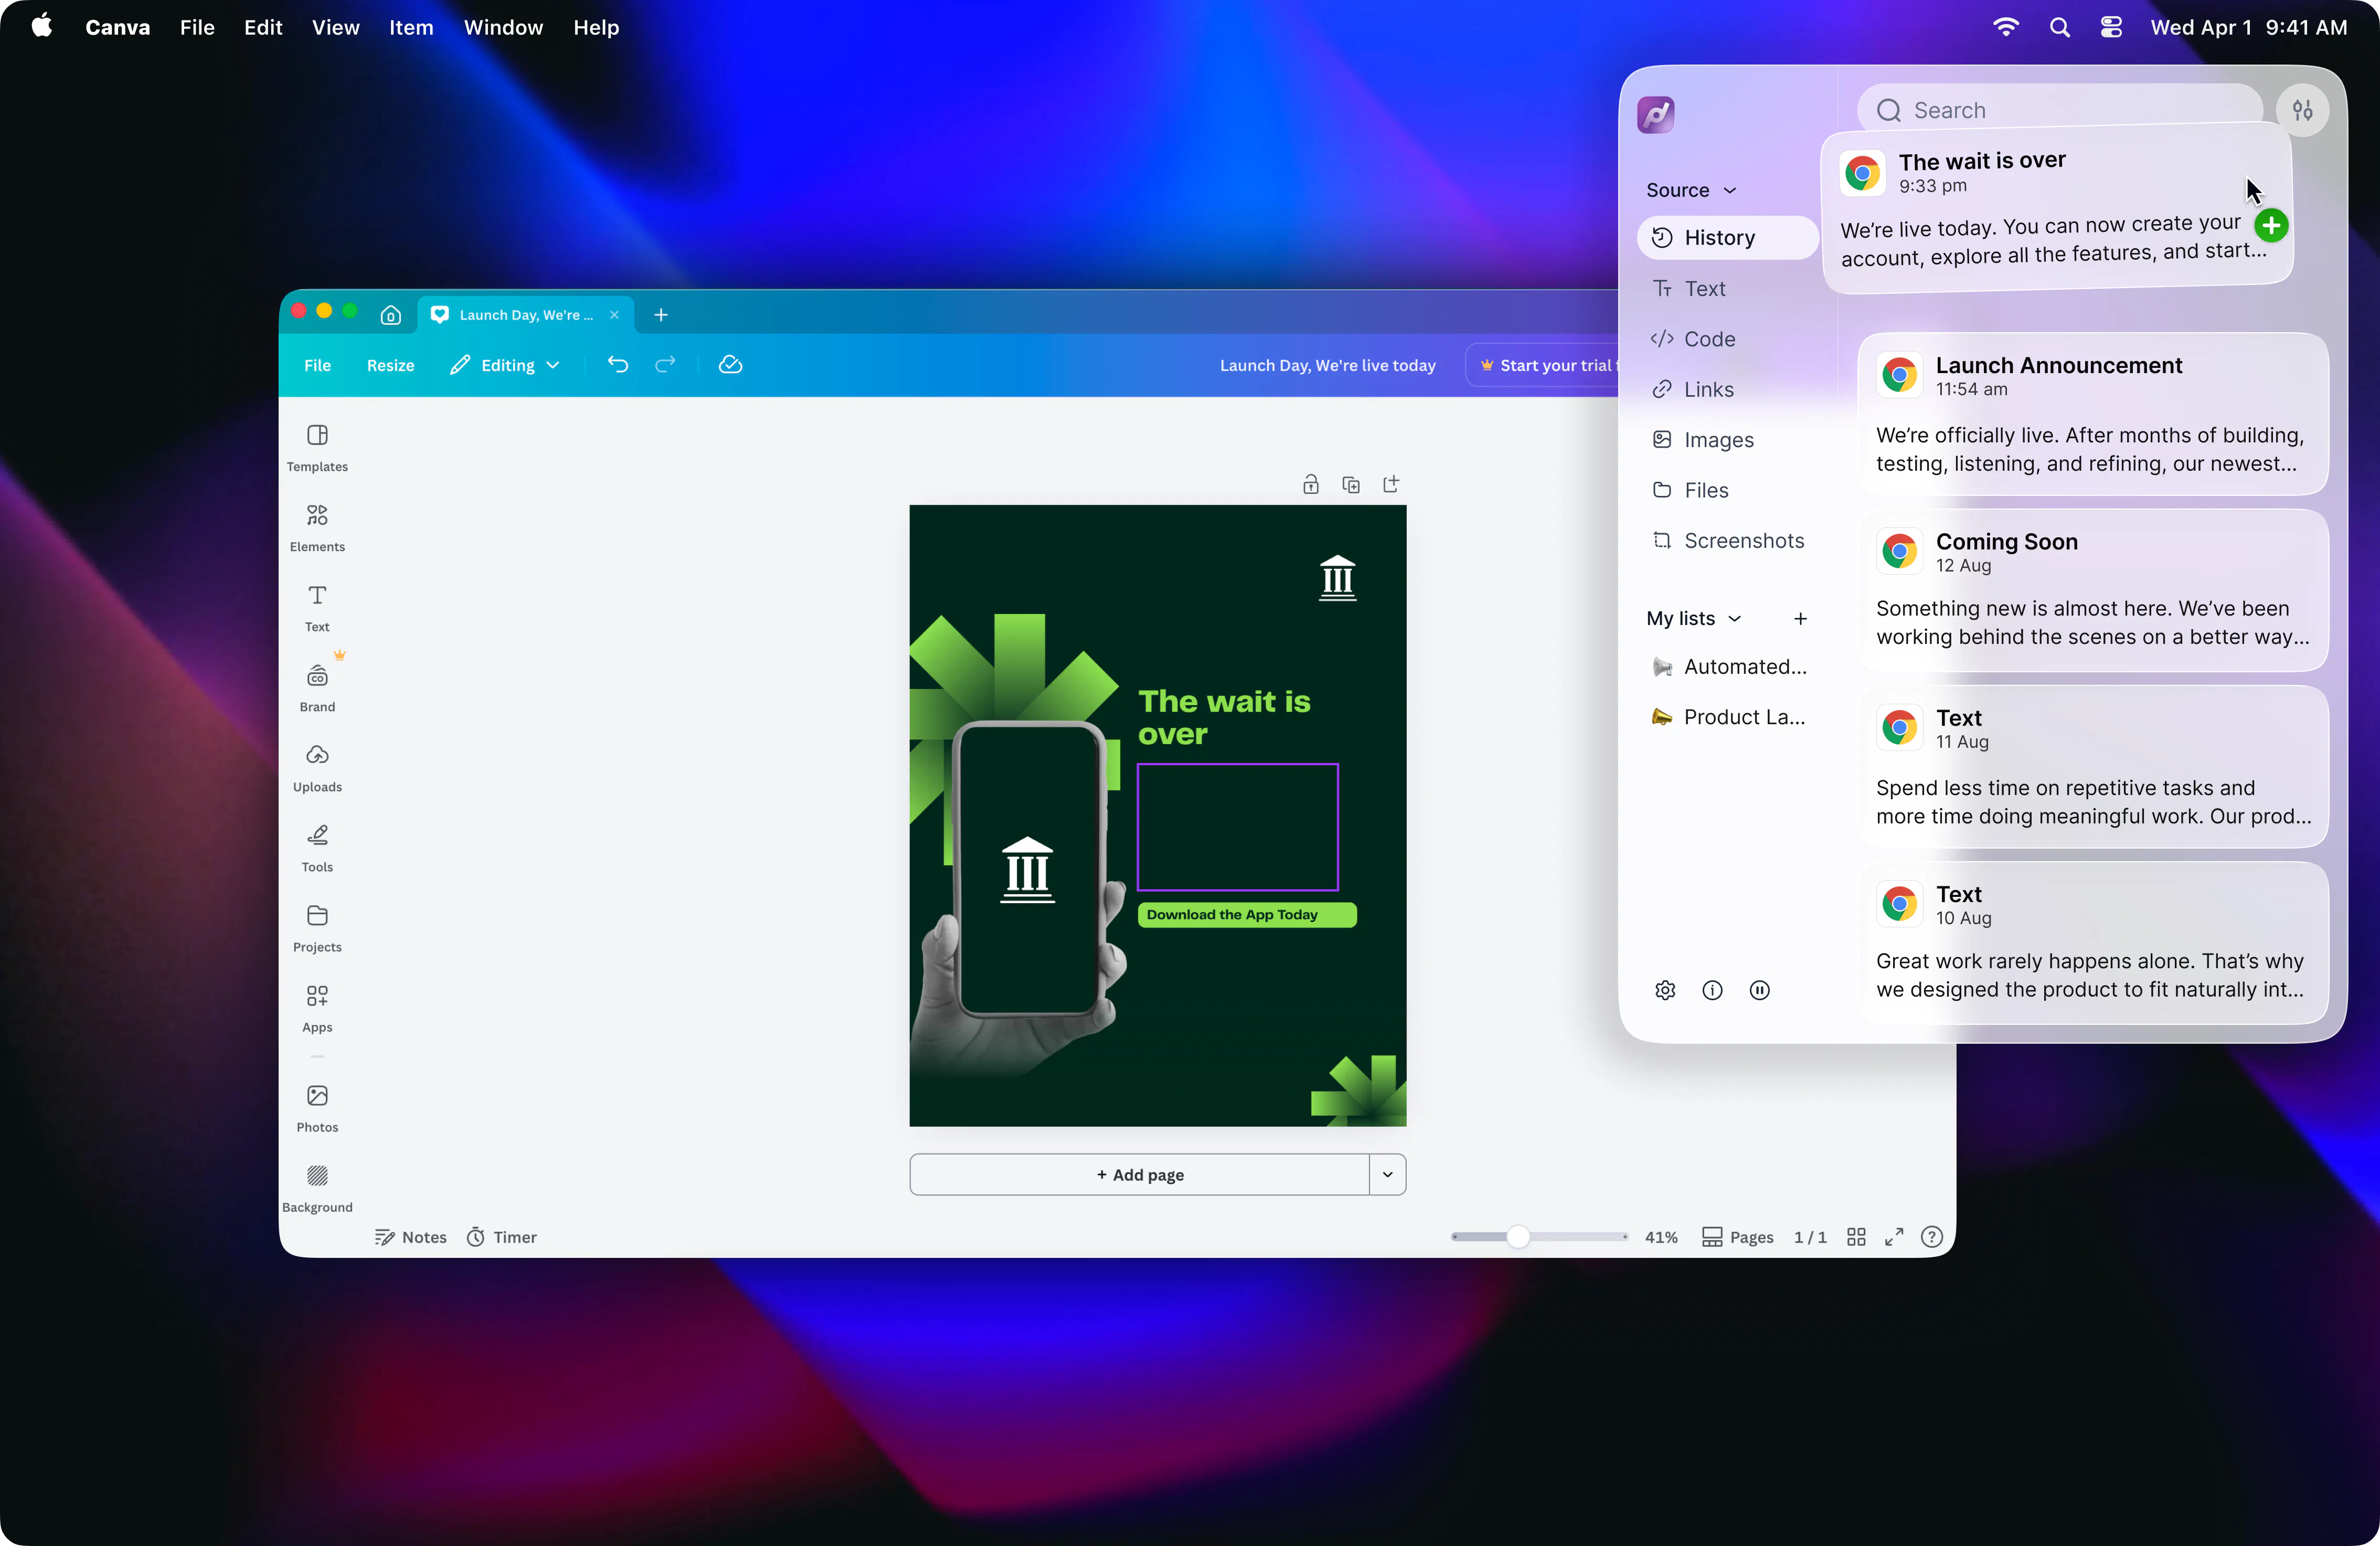This screenshot has height=1546, width=2380.
Task: Open filter settings icon beside Search
Action: coord(2302,110)
